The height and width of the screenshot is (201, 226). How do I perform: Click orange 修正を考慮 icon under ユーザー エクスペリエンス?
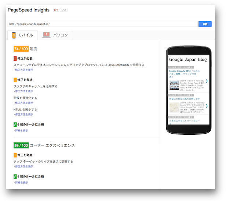[15, 155]
